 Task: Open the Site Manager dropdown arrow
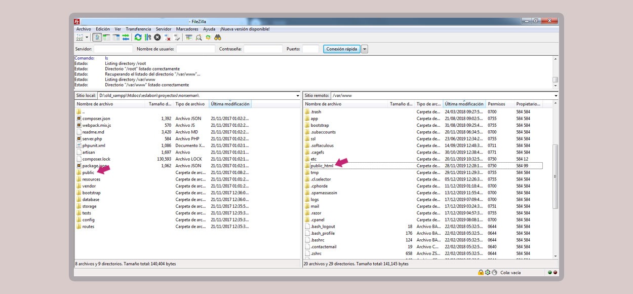87,37
